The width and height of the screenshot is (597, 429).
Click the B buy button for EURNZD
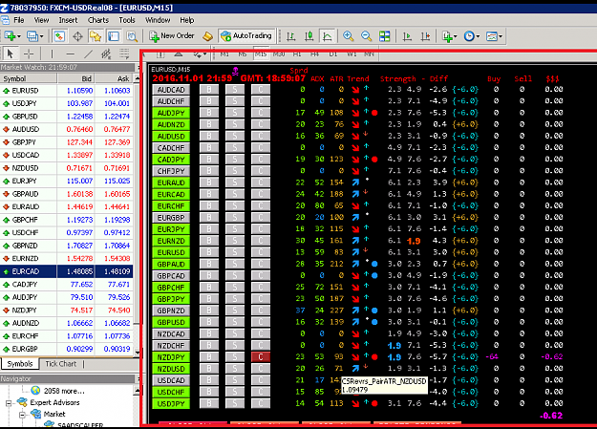click(x=209, y=241)
